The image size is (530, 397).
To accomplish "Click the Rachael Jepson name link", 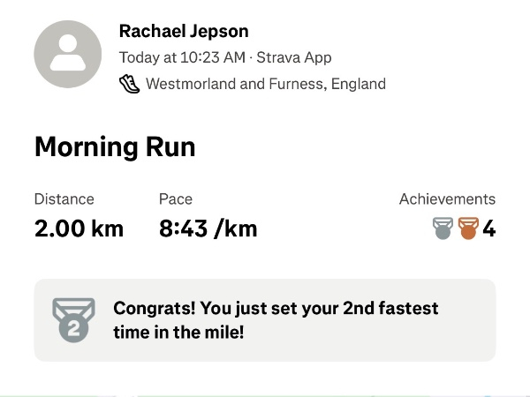I will [183, 32].
